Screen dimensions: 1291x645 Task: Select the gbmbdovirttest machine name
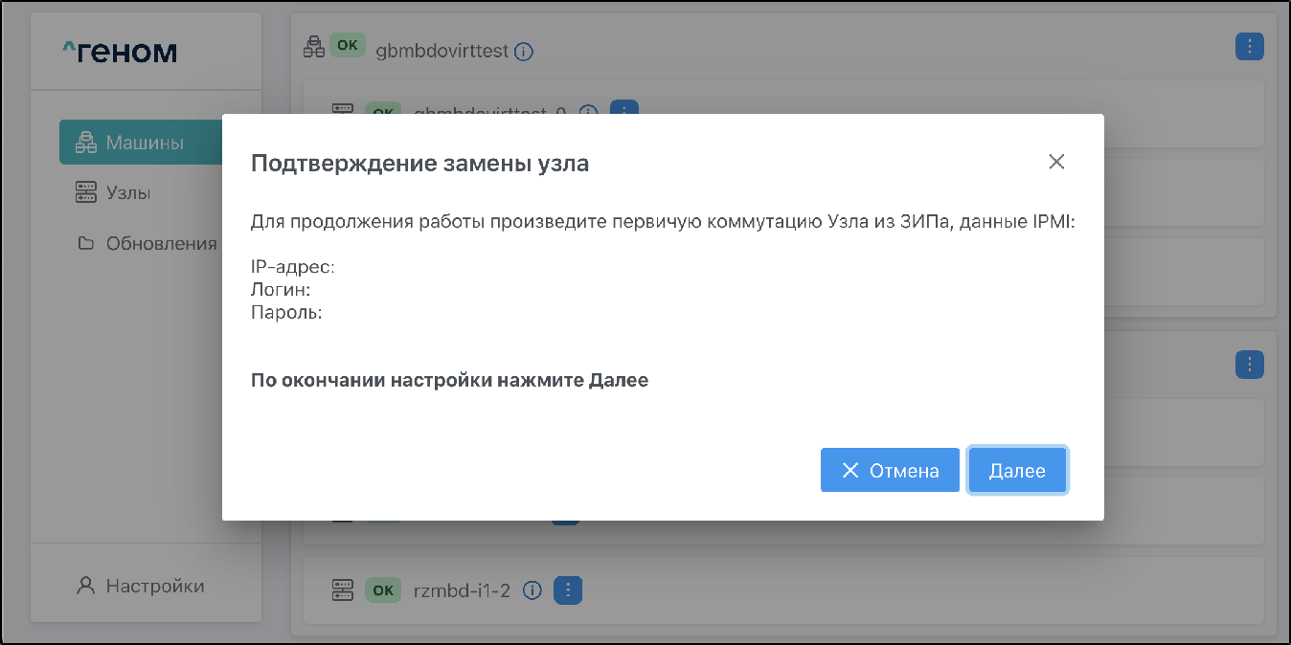pyautogui.click(x=441, y=52)
